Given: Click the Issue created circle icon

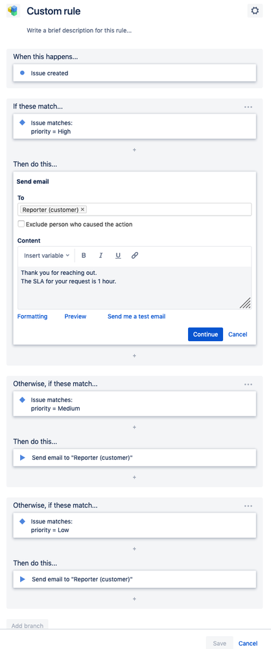Looking at the screenshot, I should tap(23, 73).
